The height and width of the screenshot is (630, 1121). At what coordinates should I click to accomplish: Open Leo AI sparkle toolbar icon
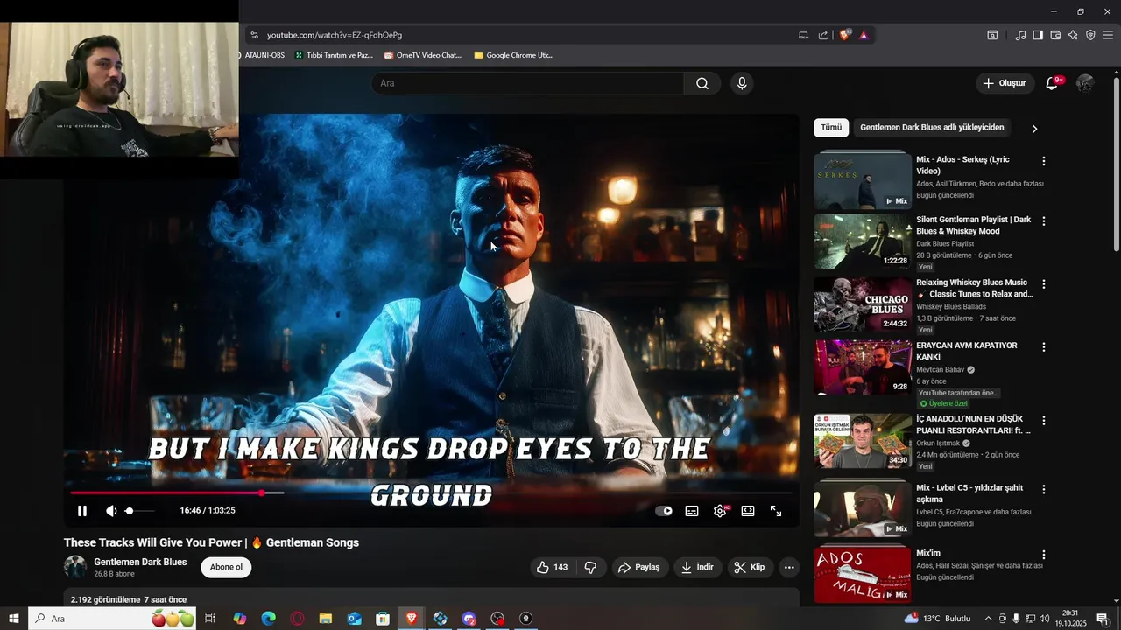1073,35
